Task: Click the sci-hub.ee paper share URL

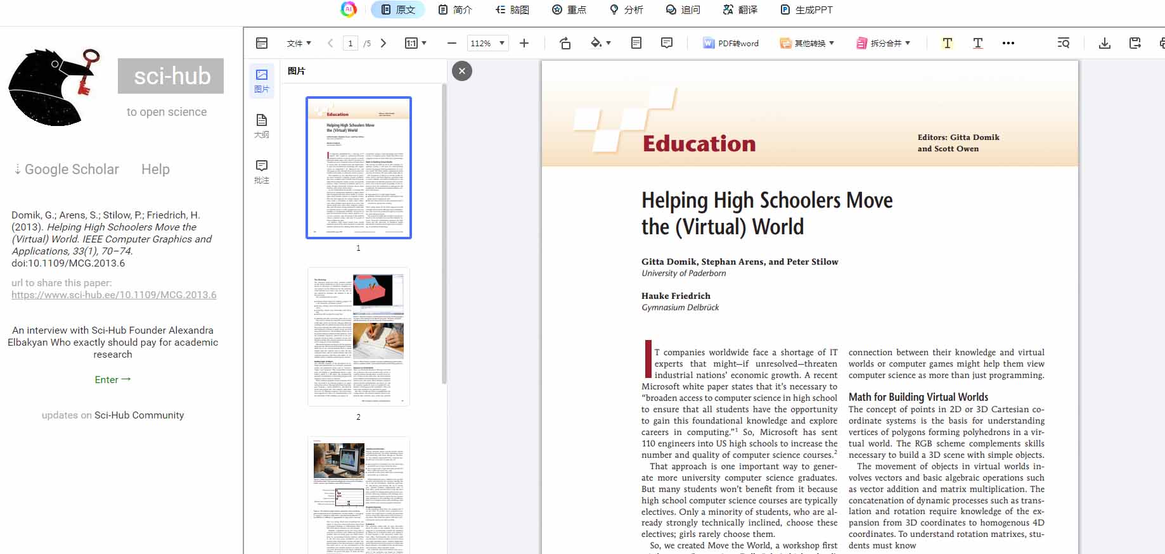Action: click(x=114, y=294)
